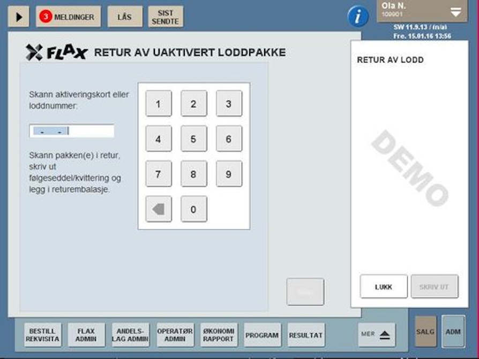The width and height of the screenshot is (479, 359).
Task: Open Meldinger with red notification badge
Action: pyautogui.click(x=68, y=17)
